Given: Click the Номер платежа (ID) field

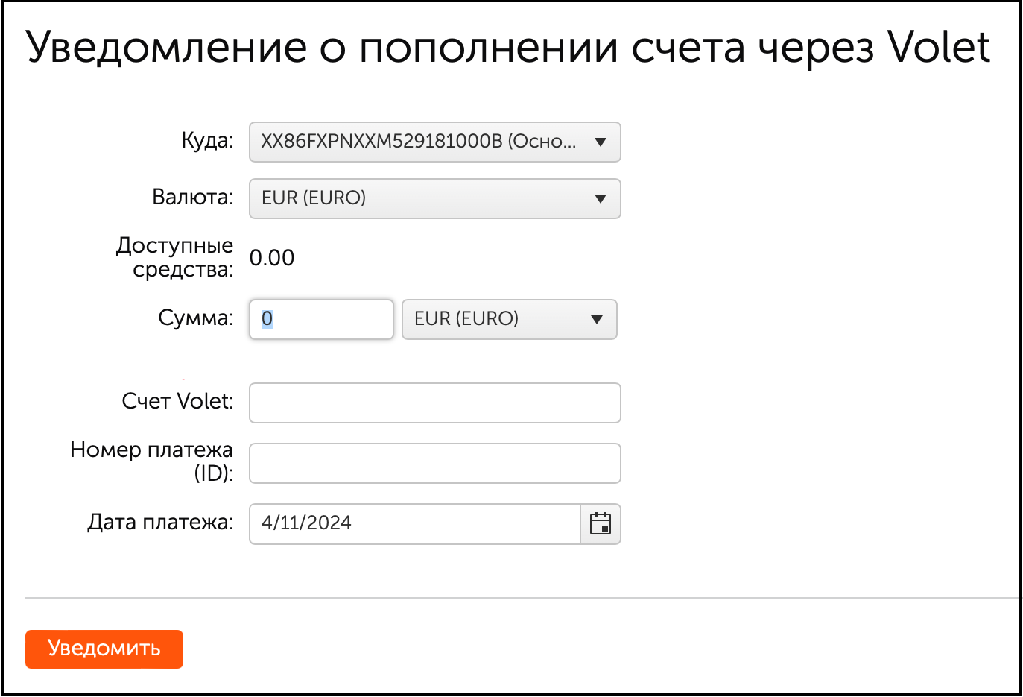Looking at the screenshot, I should point(435,463).
